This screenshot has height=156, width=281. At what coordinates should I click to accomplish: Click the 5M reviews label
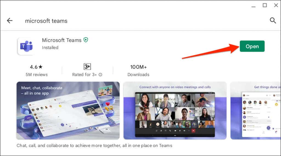pyautogui.click(x=36, y=75)
